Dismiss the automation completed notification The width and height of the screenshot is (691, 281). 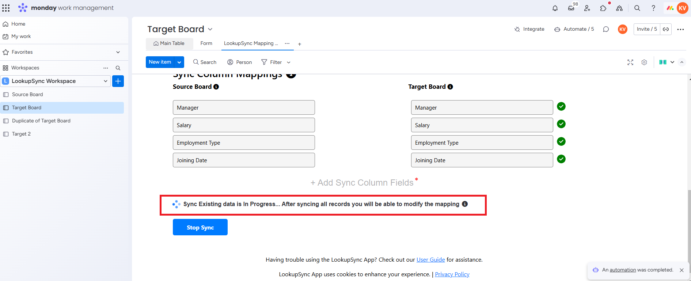coord(681,270)
